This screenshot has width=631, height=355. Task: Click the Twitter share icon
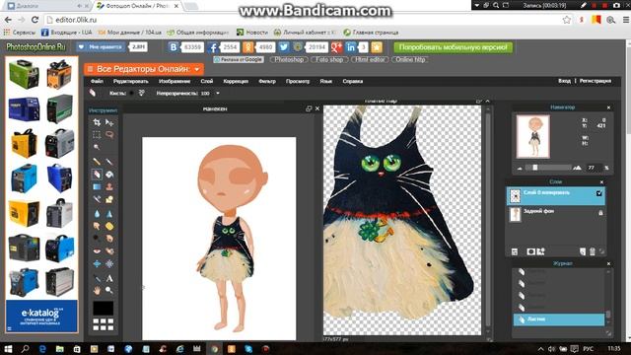point(284,47)
